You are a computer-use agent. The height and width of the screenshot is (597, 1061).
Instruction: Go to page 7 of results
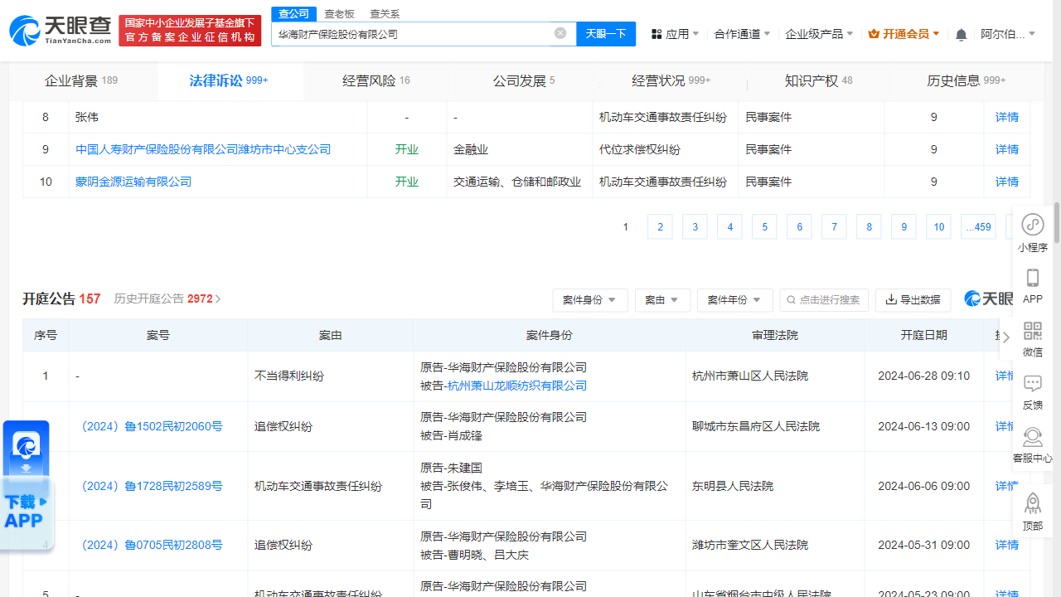click(834, 227)
